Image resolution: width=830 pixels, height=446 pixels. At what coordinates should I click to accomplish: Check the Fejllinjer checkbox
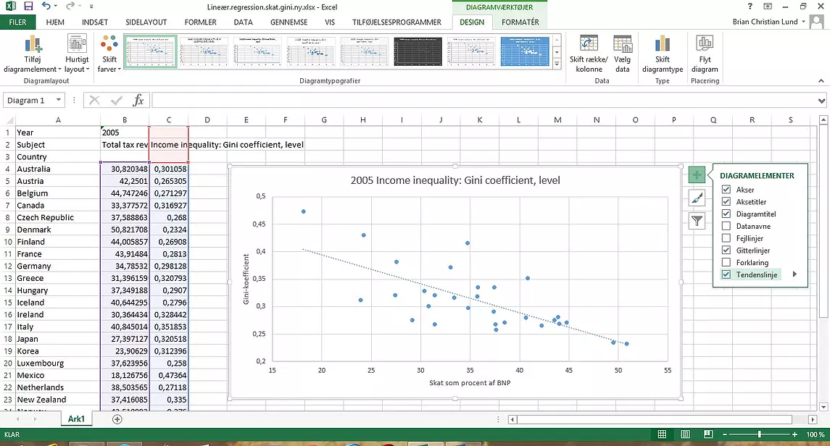pos(726,237)
